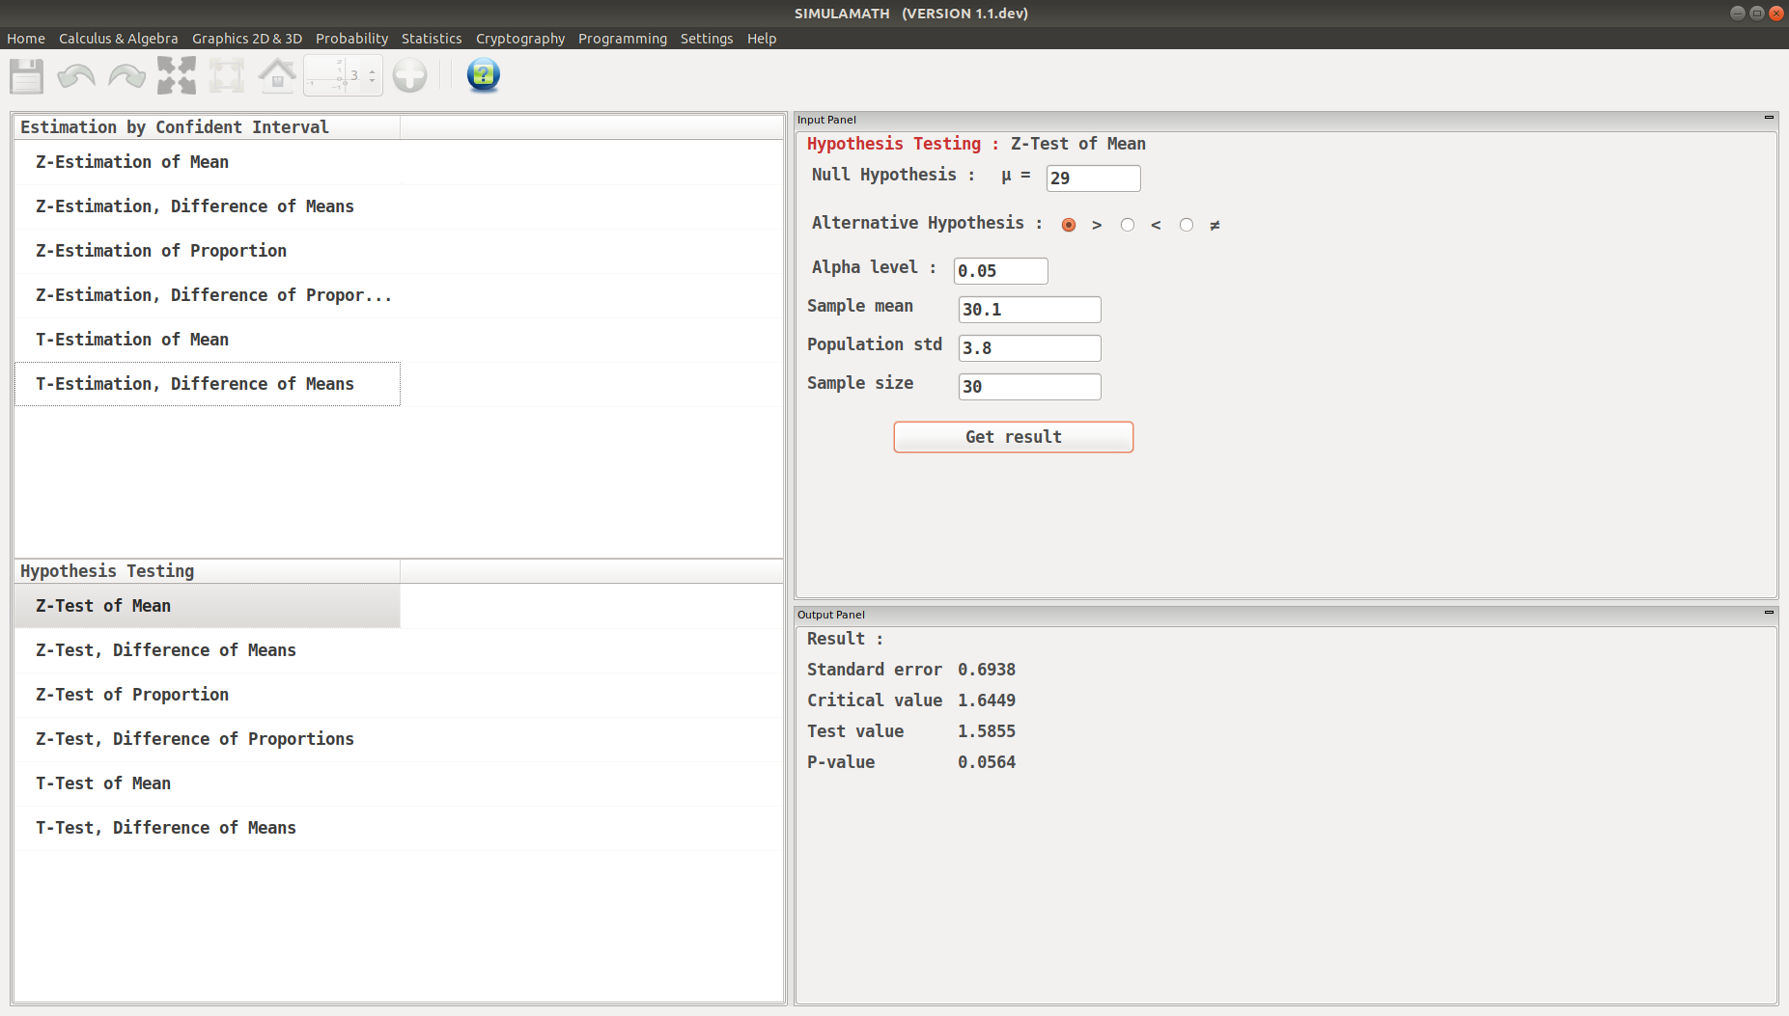This screenshot has height=1016, width=1789.
Task: Open the Cryptography menu
Action: [x=520, y=39]
